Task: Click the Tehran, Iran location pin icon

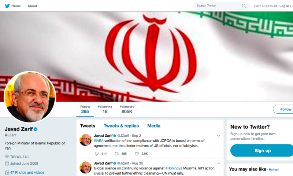Action: 7,156
